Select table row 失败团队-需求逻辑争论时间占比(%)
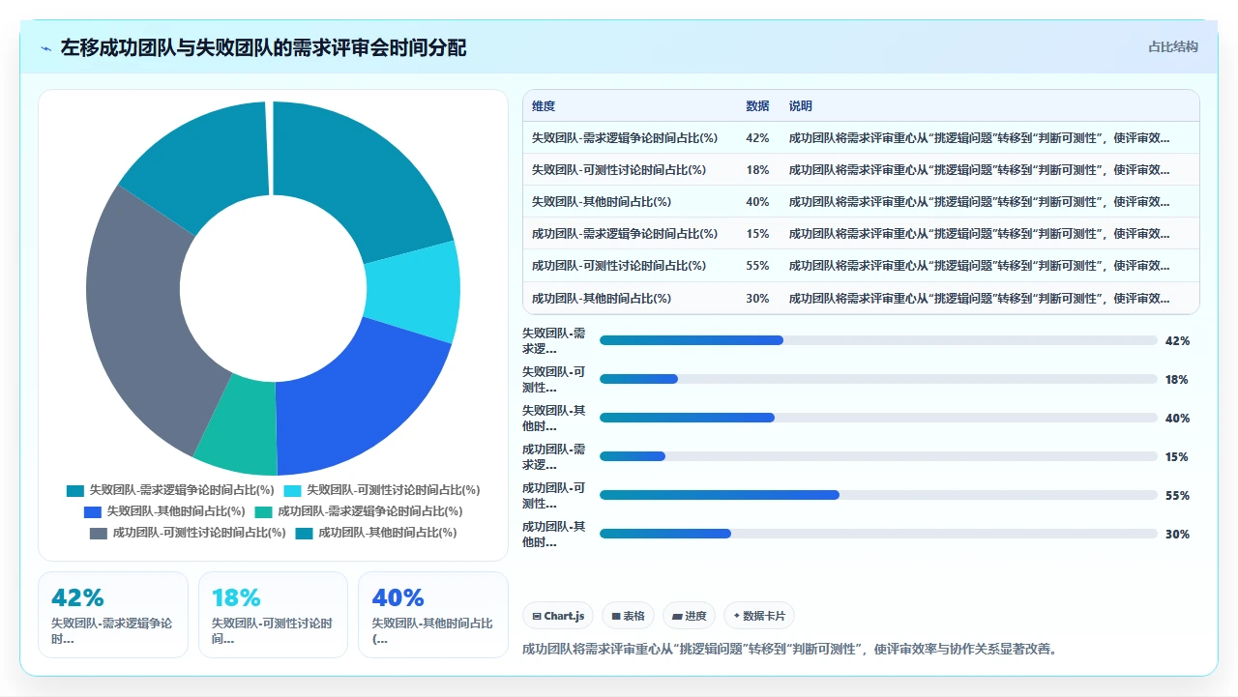Image resolution: width=1238 pixels, height=697 pixels. tap(861, 137)
